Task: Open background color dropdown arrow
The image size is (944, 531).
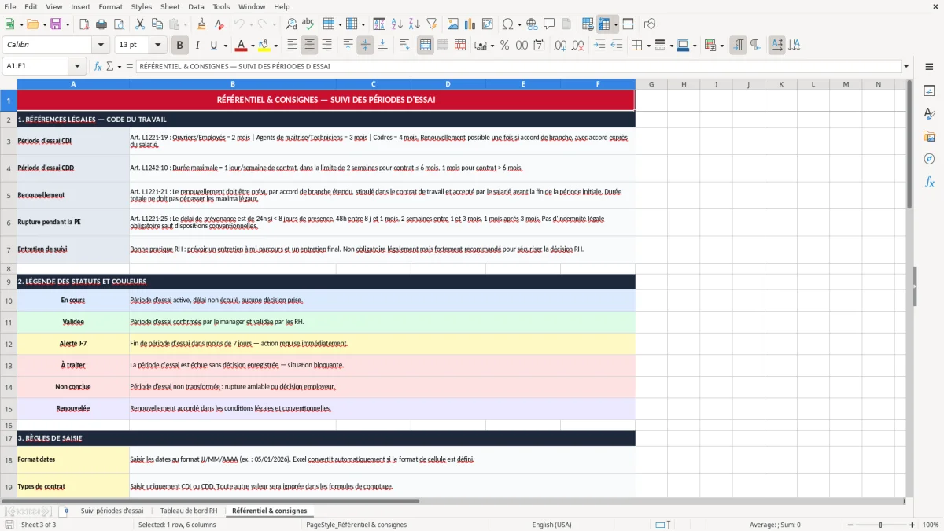Action: (275, 46)
